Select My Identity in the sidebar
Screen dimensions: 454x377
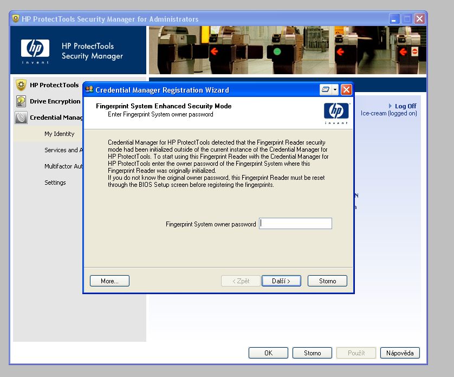(60, 134)
